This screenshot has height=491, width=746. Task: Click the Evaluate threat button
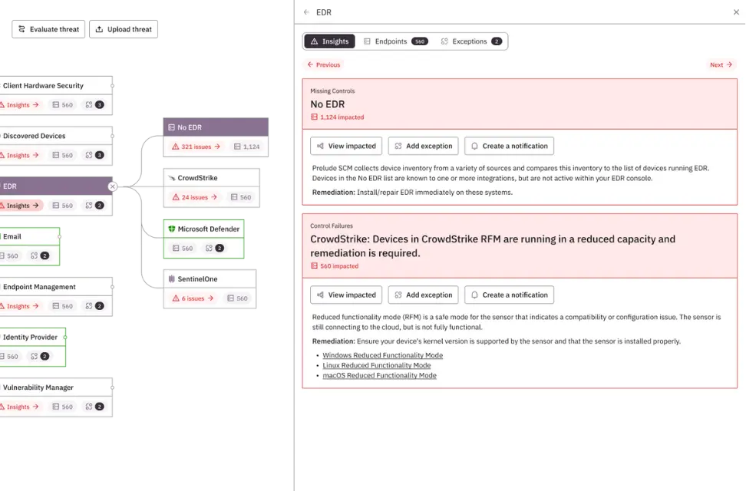[x=48, y=29]
